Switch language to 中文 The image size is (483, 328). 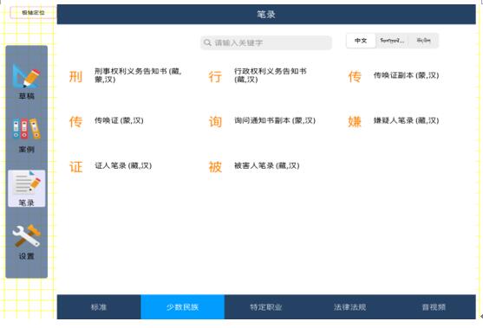click(x=361, y=41)
